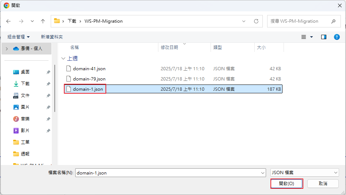Click the sidebar vertical scrollbar
Screen dimensions: 346x195
(x=54, y=89)
